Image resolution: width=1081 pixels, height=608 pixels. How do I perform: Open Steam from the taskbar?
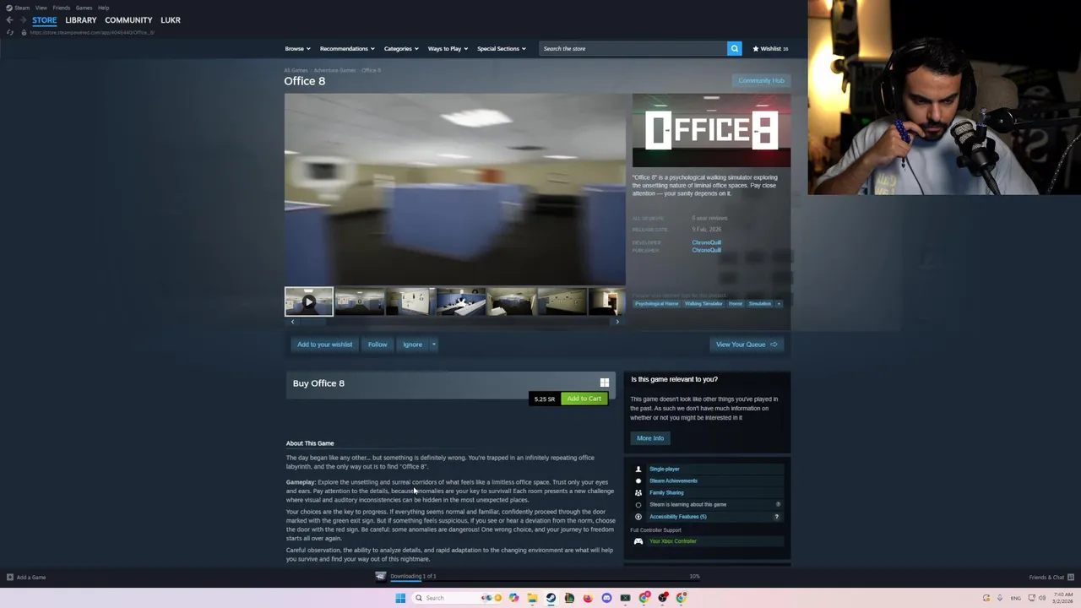tap(551, 598)
